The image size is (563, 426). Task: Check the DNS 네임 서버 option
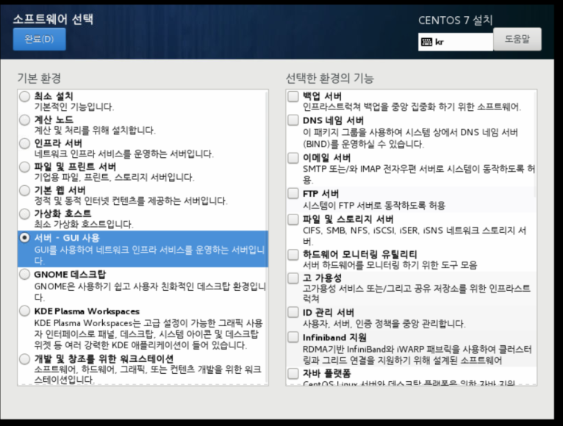pyautogui.click(x=293, y=120)
